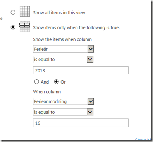Open the Ferieår column dropdown arrow
Screen dimensions: 153x142
pos(91,49)
